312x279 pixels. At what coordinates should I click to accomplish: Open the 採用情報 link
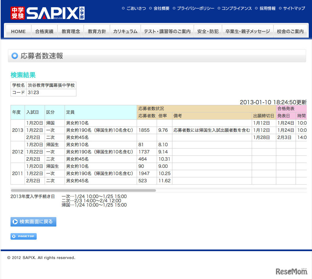tap(267, 9)
